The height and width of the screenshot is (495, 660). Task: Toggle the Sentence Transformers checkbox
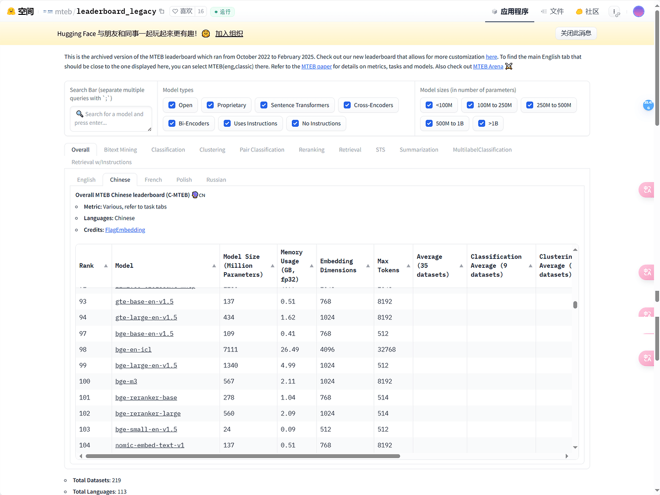pos(264,105)
